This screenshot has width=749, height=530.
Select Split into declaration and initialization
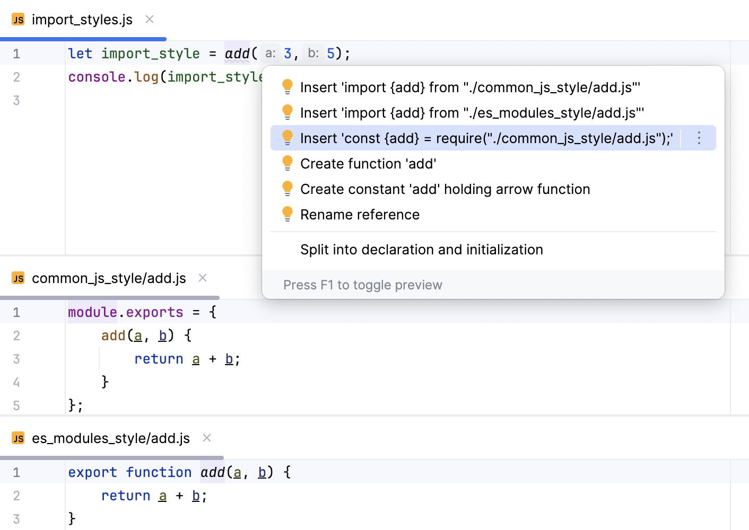click(493, 249)
